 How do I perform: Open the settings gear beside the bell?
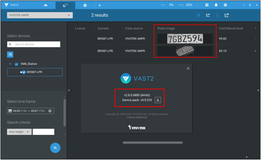point(225,5)
